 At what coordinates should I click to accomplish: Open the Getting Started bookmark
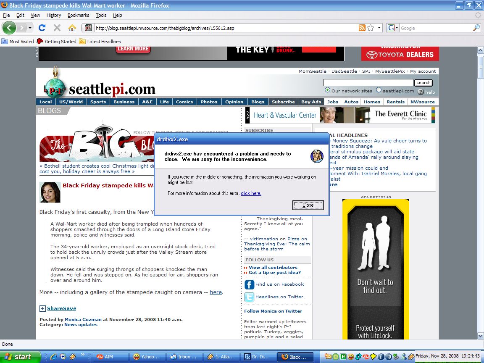(56, 41)
